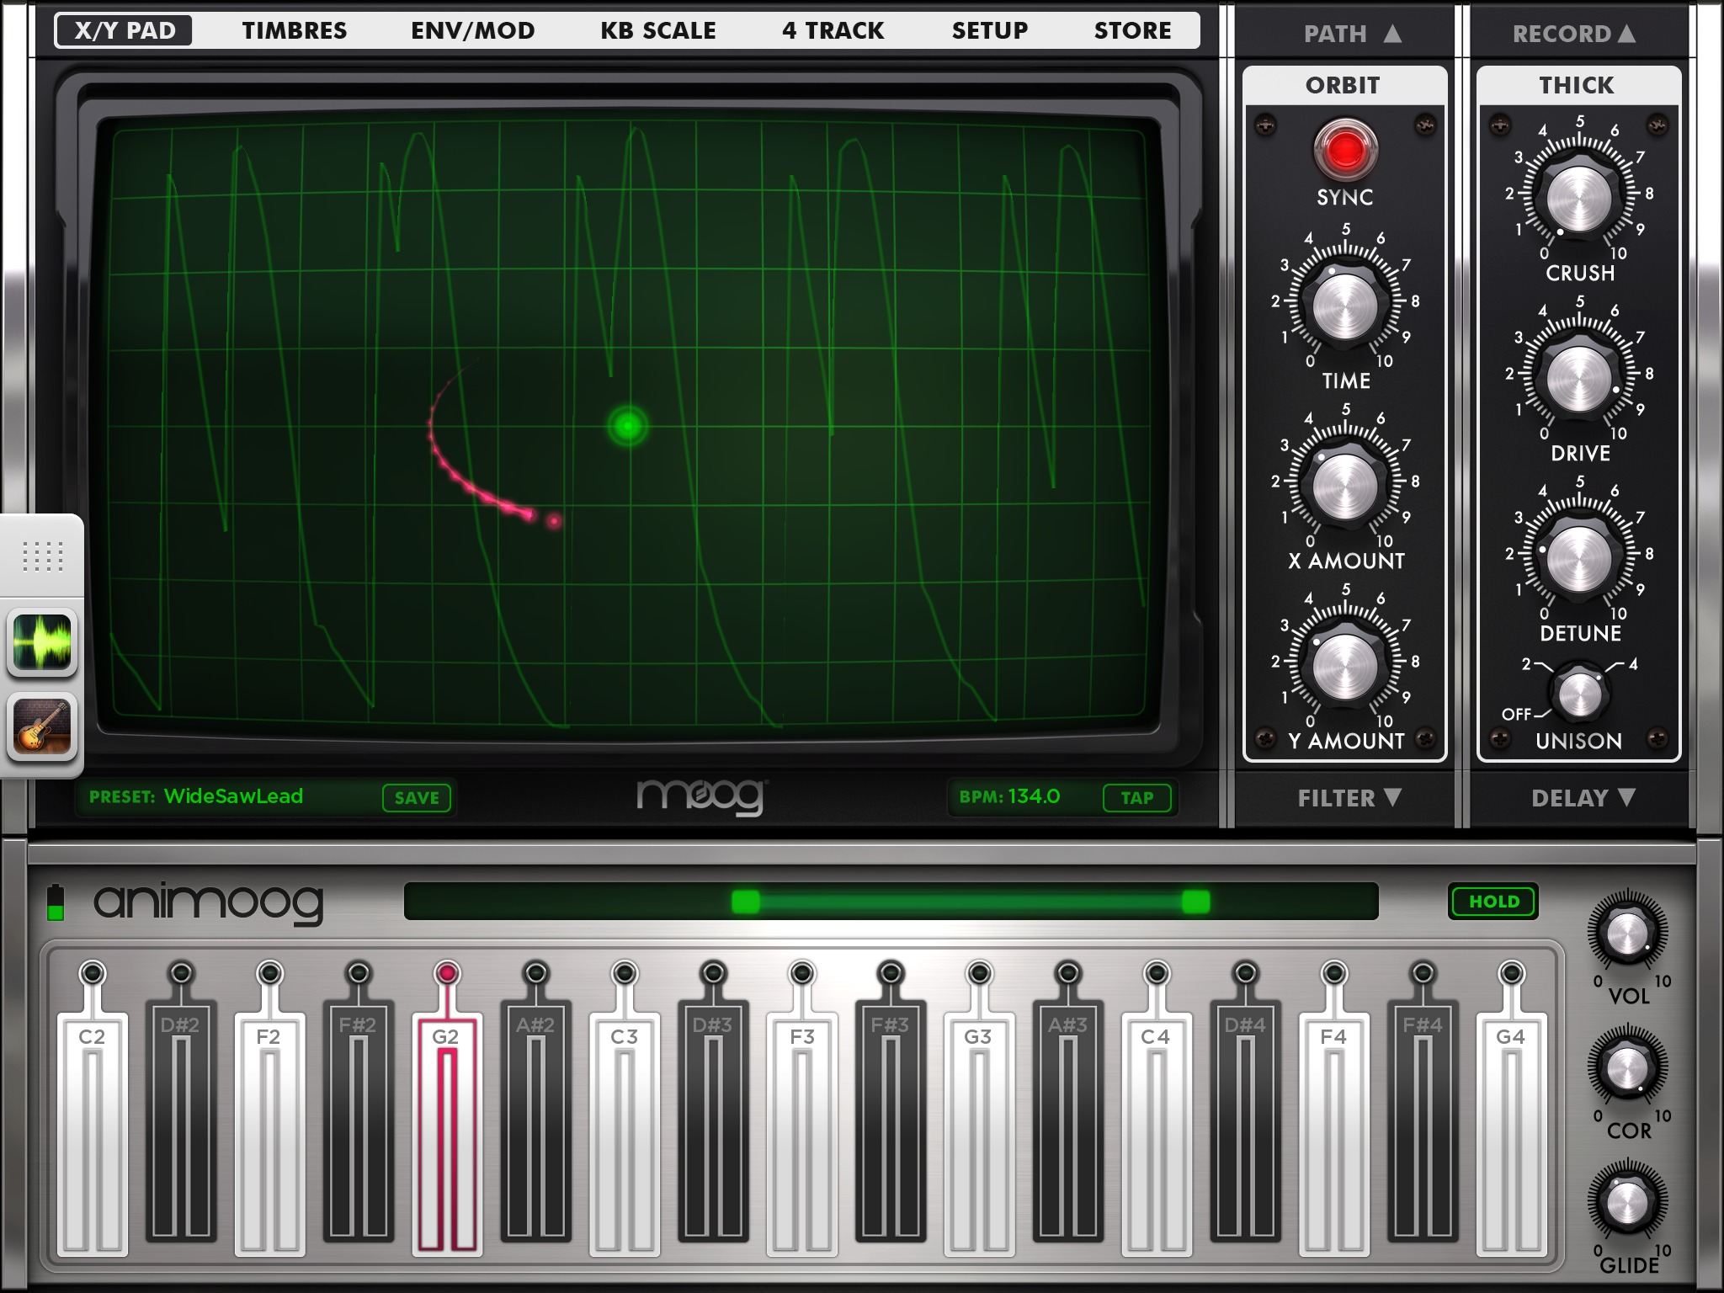
Task: Tap the TAP tempo button
Action: coord(1136,797)
